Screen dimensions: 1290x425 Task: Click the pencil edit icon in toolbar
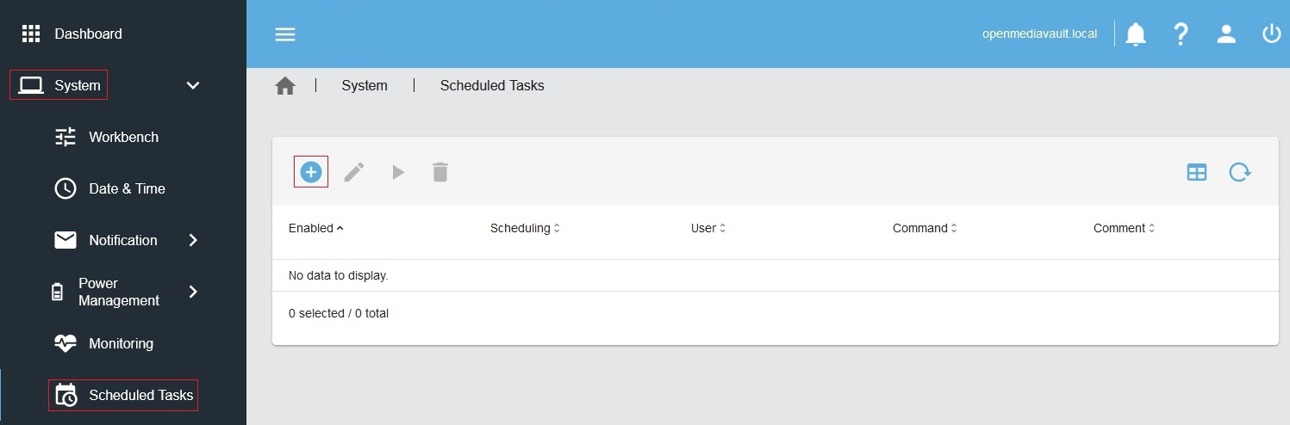tap(354, 172)
